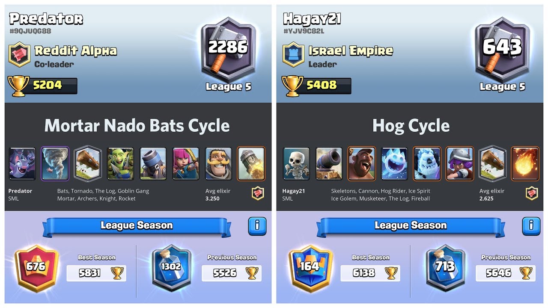Choose the Musketeer card
Image resolution: width=548 pixels, height=308 pixels.
[459, 163]
